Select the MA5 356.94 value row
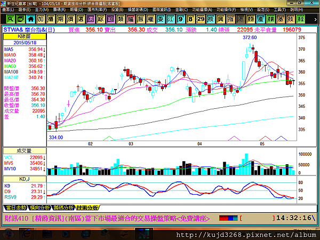 (x=25, y=50)
